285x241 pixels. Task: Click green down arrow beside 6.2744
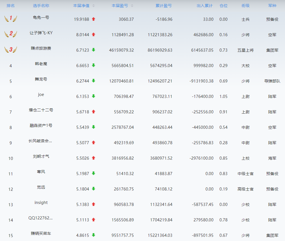94,81
